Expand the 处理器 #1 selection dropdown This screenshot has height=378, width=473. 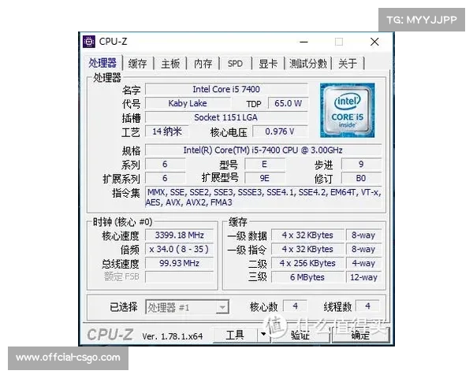222,307
